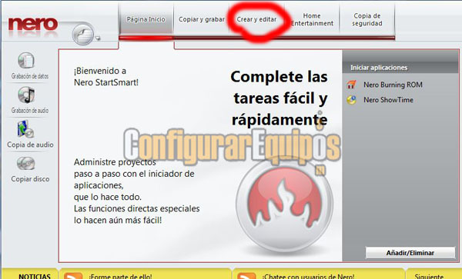Click the Grabación de datos disc icon

pyautogui.click(x=26, y=60)
